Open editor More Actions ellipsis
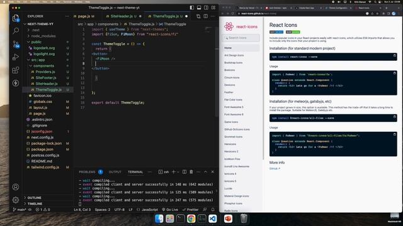Image resolution: width=403 pixels, height=226 pixels. [x=213, y=16]
